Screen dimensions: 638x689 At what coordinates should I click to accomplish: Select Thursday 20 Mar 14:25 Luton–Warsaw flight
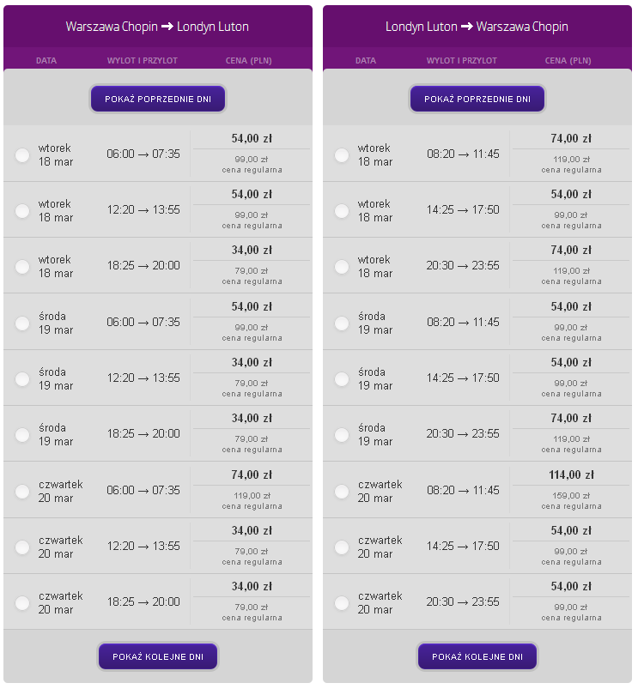click(x=342, y=547)
